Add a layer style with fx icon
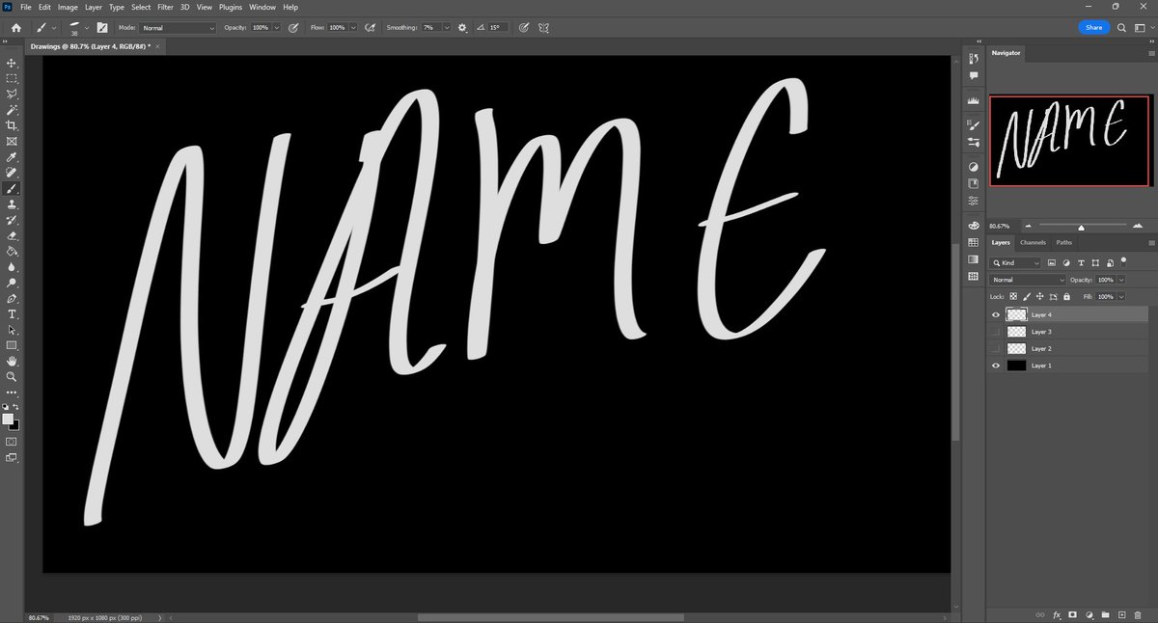This screenshot has height=623, width=1158. tap(1057, 614)
